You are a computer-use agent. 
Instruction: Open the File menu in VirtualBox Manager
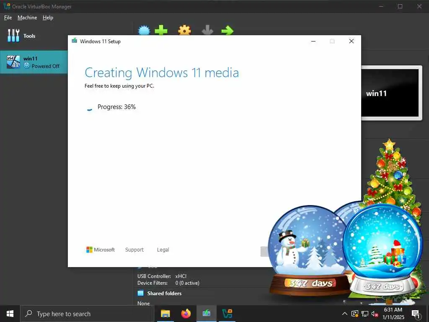pos(8,18)
